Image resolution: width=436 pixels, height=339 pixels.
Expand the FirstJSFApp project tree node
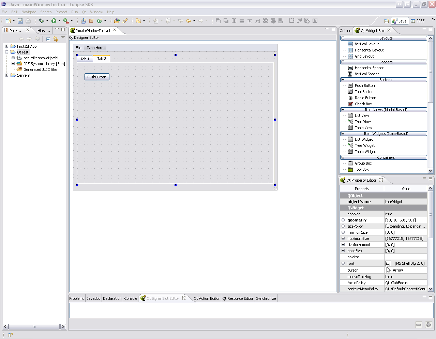pyautogui.click(x=6, y=46)
